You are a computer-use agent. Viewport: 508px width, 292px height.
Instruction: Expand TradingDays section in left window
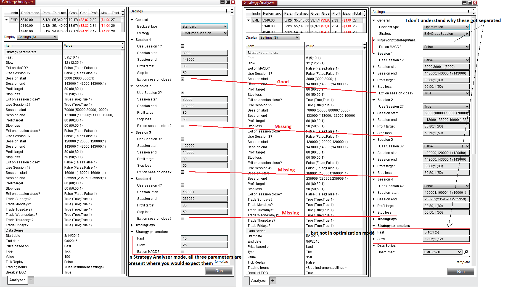[132, 225]
